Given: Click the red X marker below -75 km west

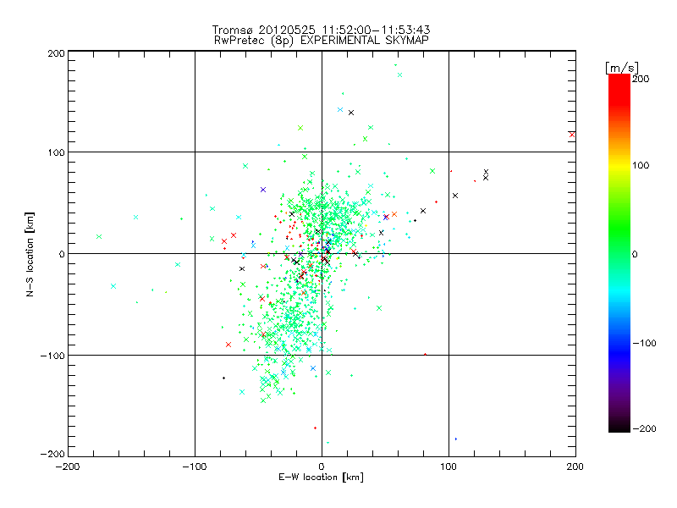Looking at the screenshot, I should click(x=228, y=345).
